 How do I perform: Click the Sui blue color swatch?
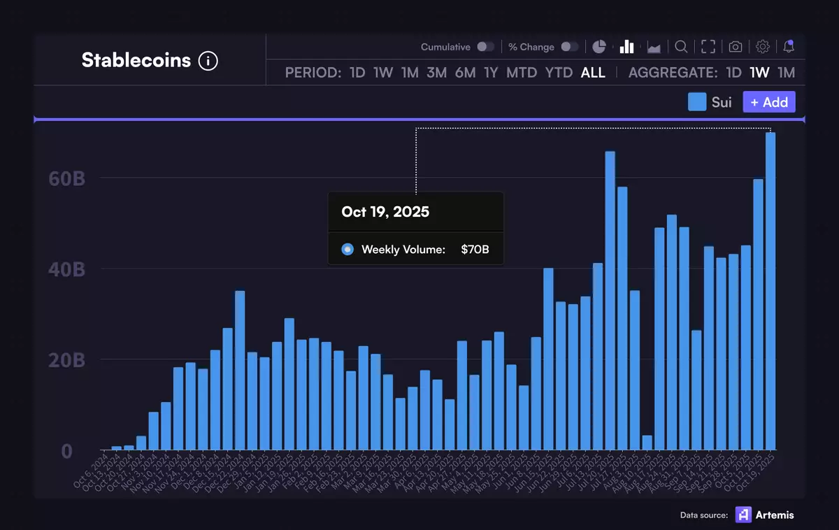[697, 102]
